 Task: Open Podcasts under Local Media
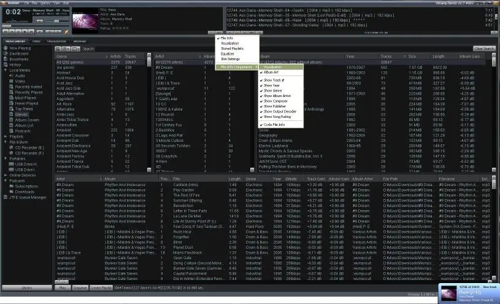click(x=23, y=131)
